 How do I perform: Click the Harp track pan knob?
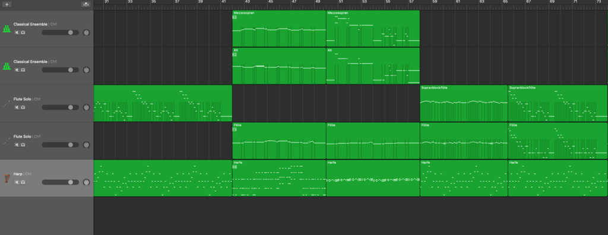point(86,182)
